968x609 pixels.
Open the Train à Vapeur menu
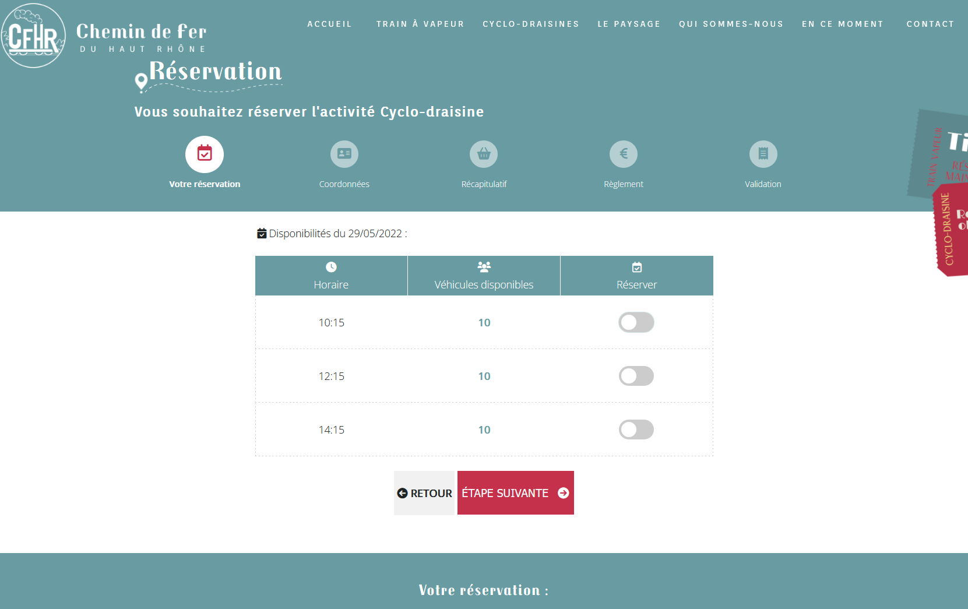(x=420, y=24)
